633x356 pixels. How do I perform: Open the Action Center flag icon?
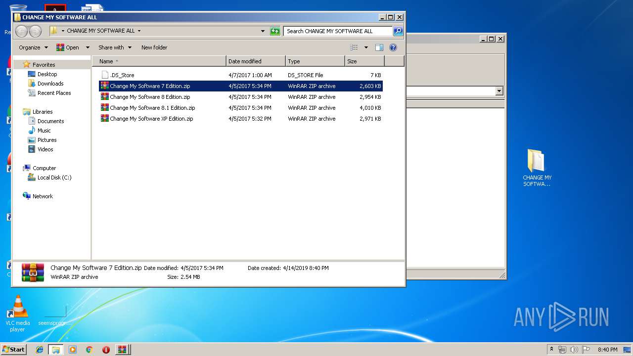tap(586, 350)
